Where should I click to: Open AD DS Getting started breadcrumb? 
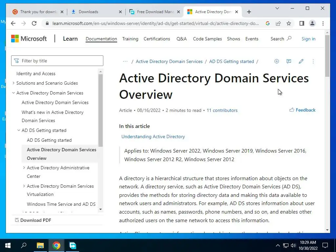(x=231, y=61)
